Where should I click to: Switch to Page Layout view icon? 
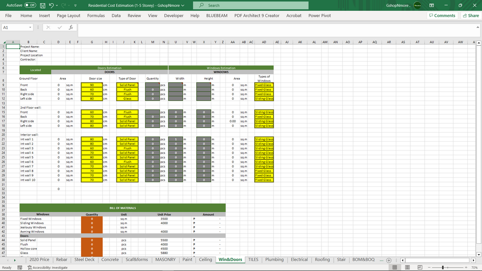407,267
